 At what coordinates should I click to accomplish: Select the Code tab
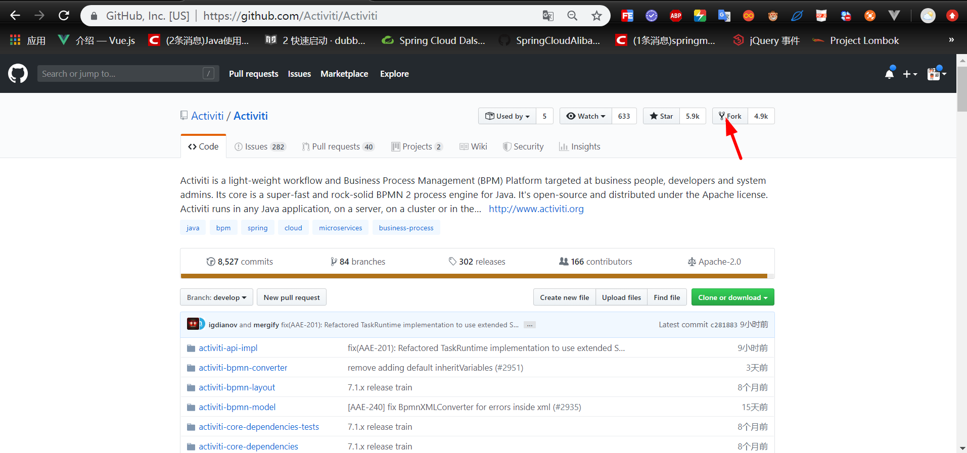pyautogui.click(x=203, y=146)
